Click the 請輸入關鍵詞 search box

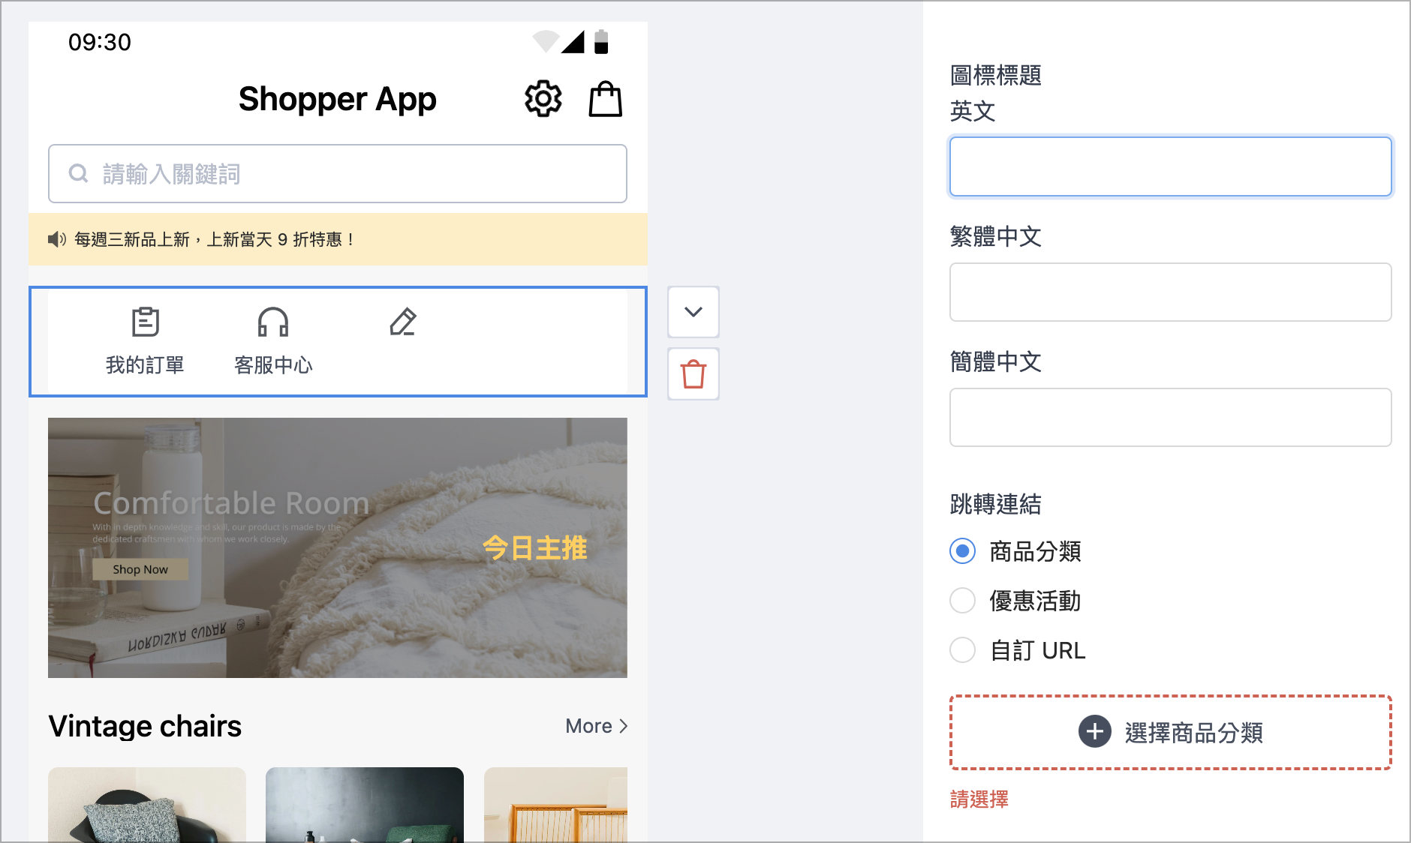point(338,173)
